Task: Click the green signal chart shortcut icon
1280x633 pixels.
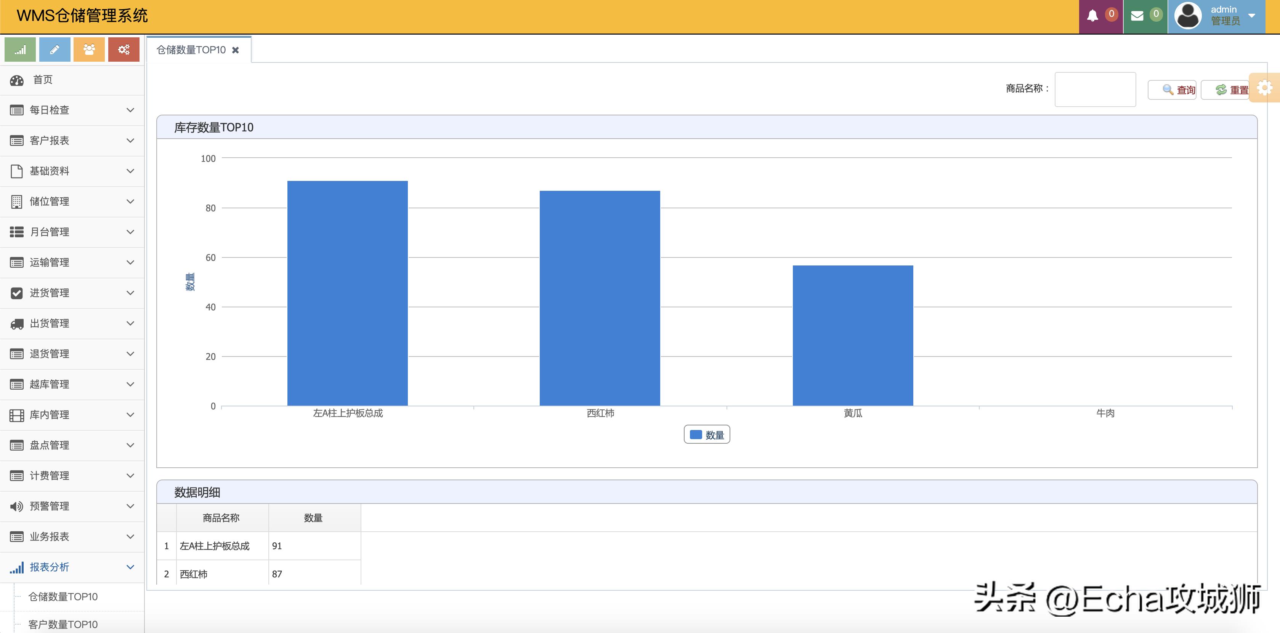Action: pyautogui.click(x=20, y=50)
